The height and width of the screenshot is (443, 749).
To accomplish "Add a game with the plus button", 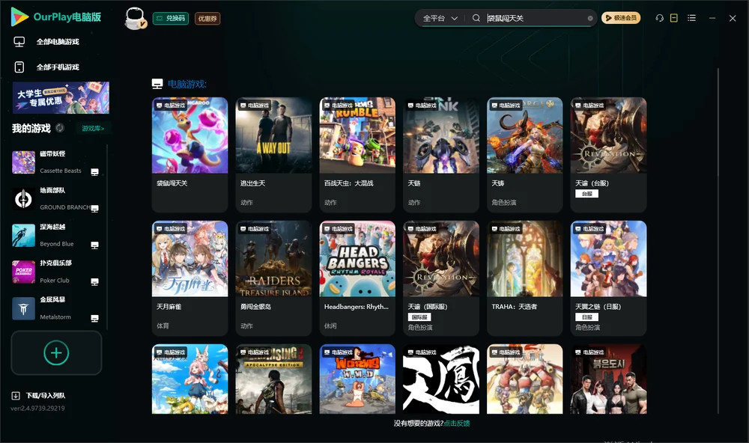I will [56, 352].
